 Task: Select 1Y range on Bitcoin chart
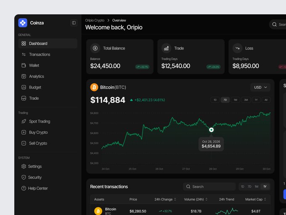pos(256,100)
